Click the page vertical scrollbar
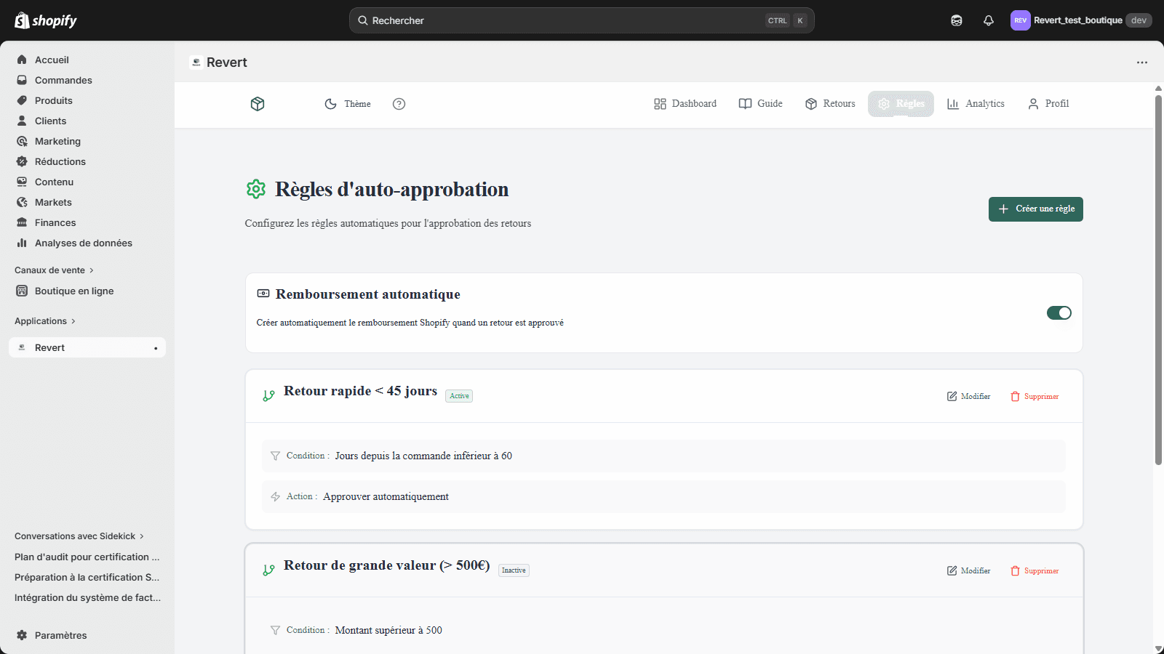Viewport: 1164px width, 654px height. 1158,280
